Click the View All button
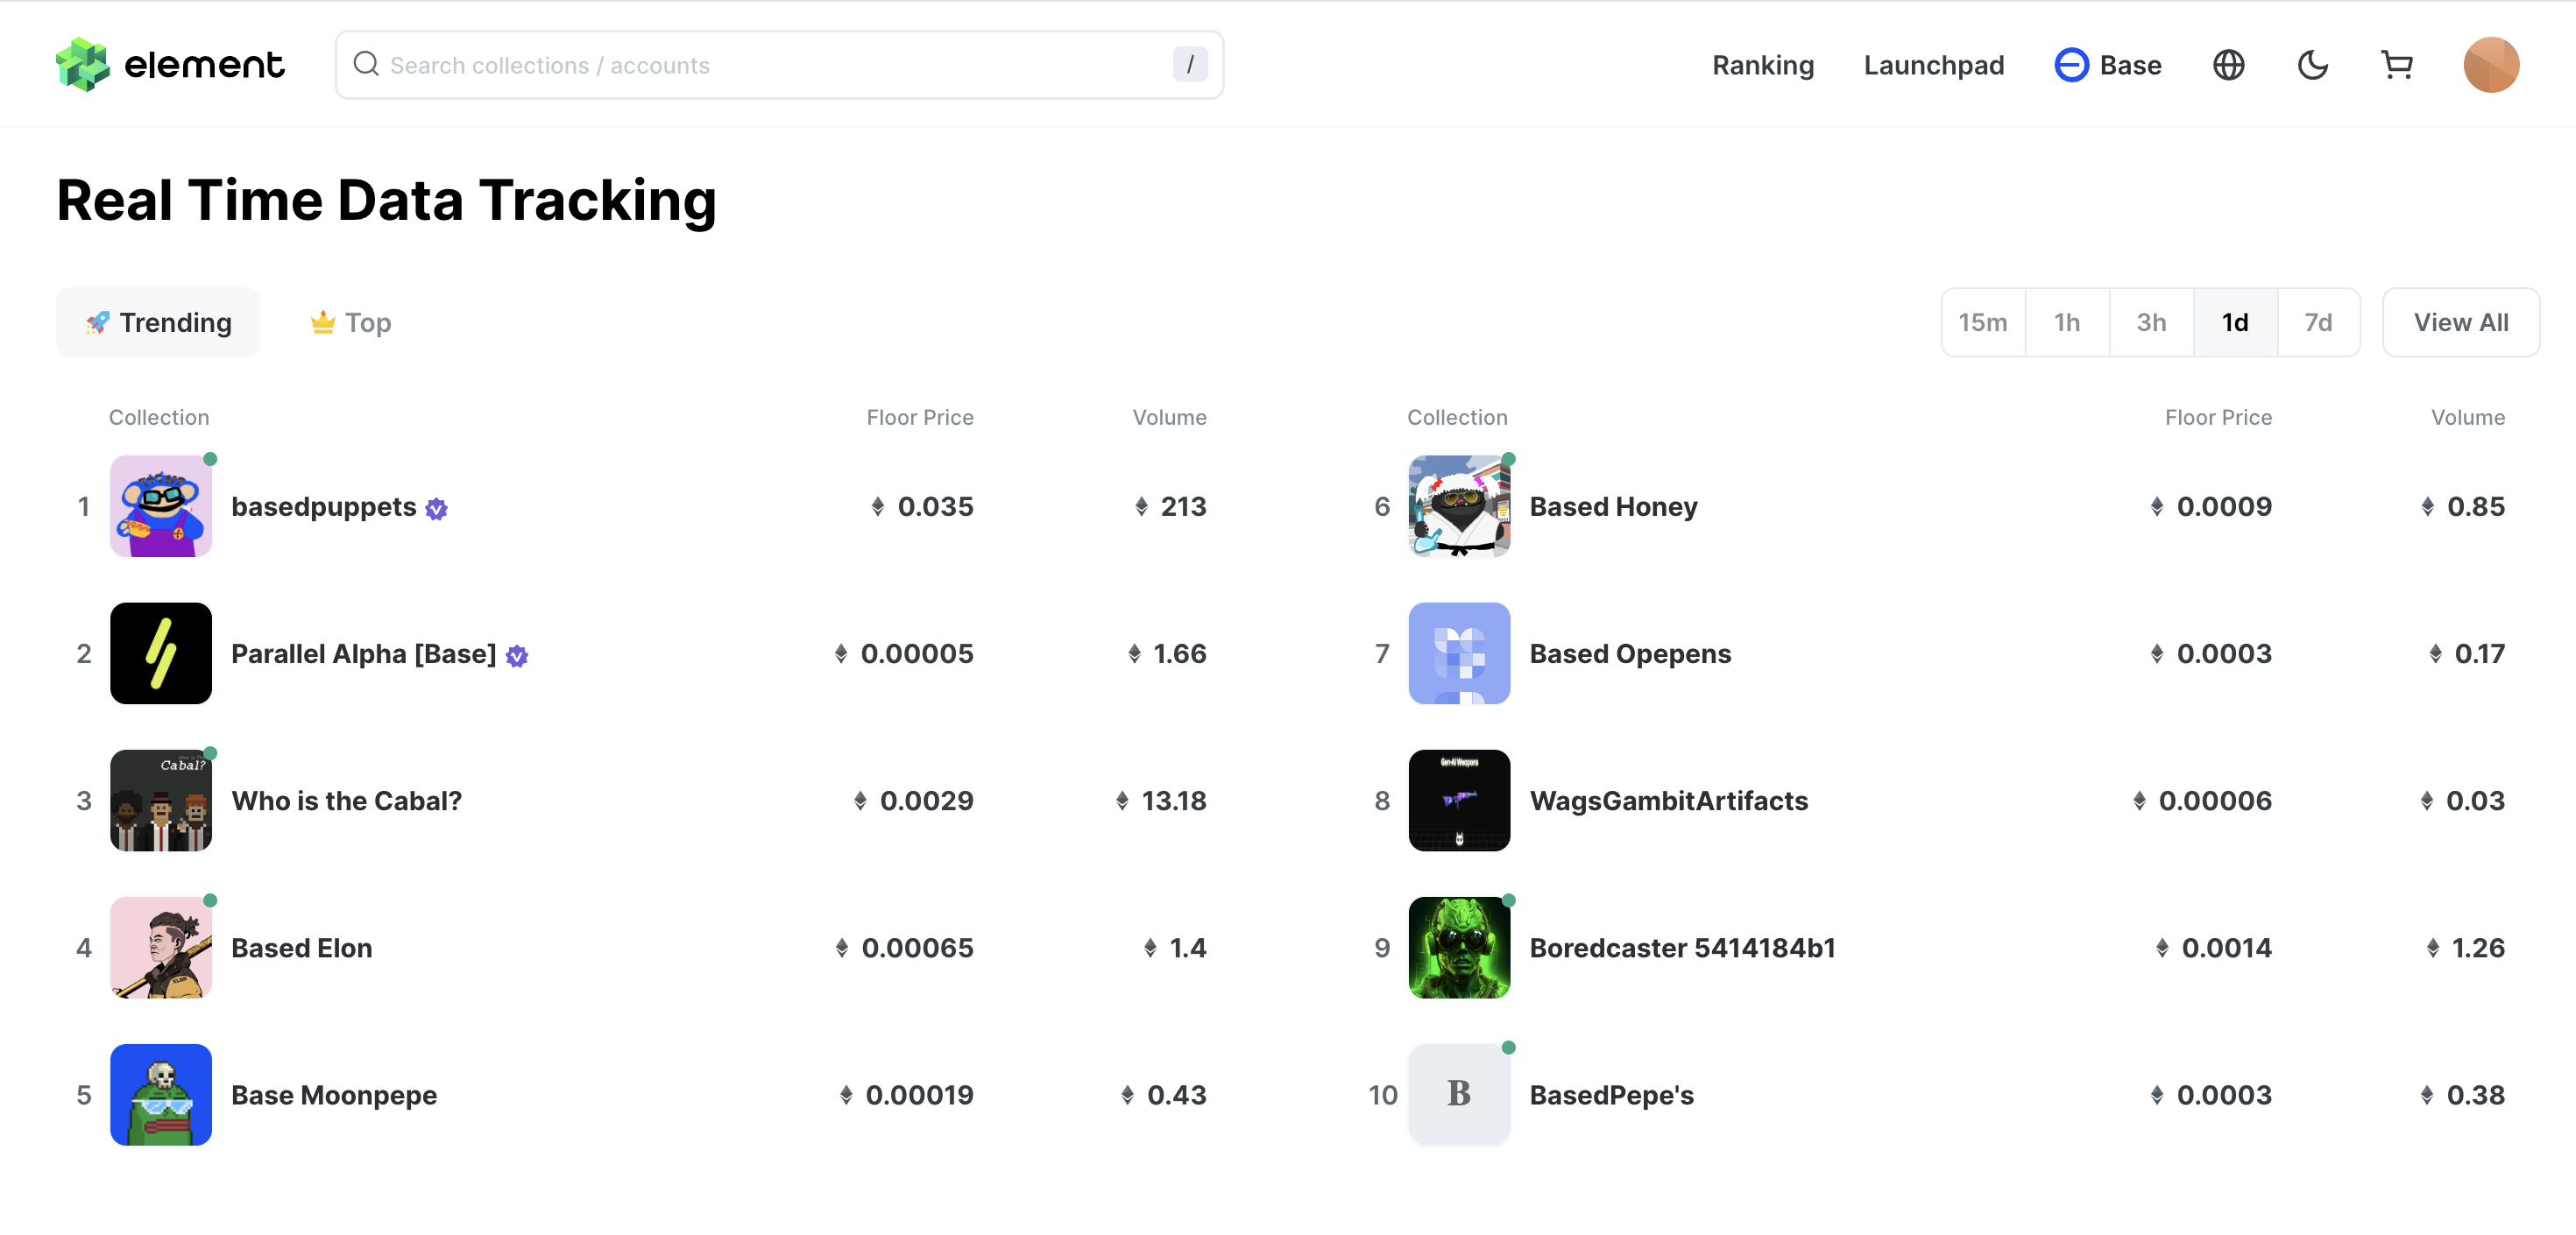 tap(2460, 322)
